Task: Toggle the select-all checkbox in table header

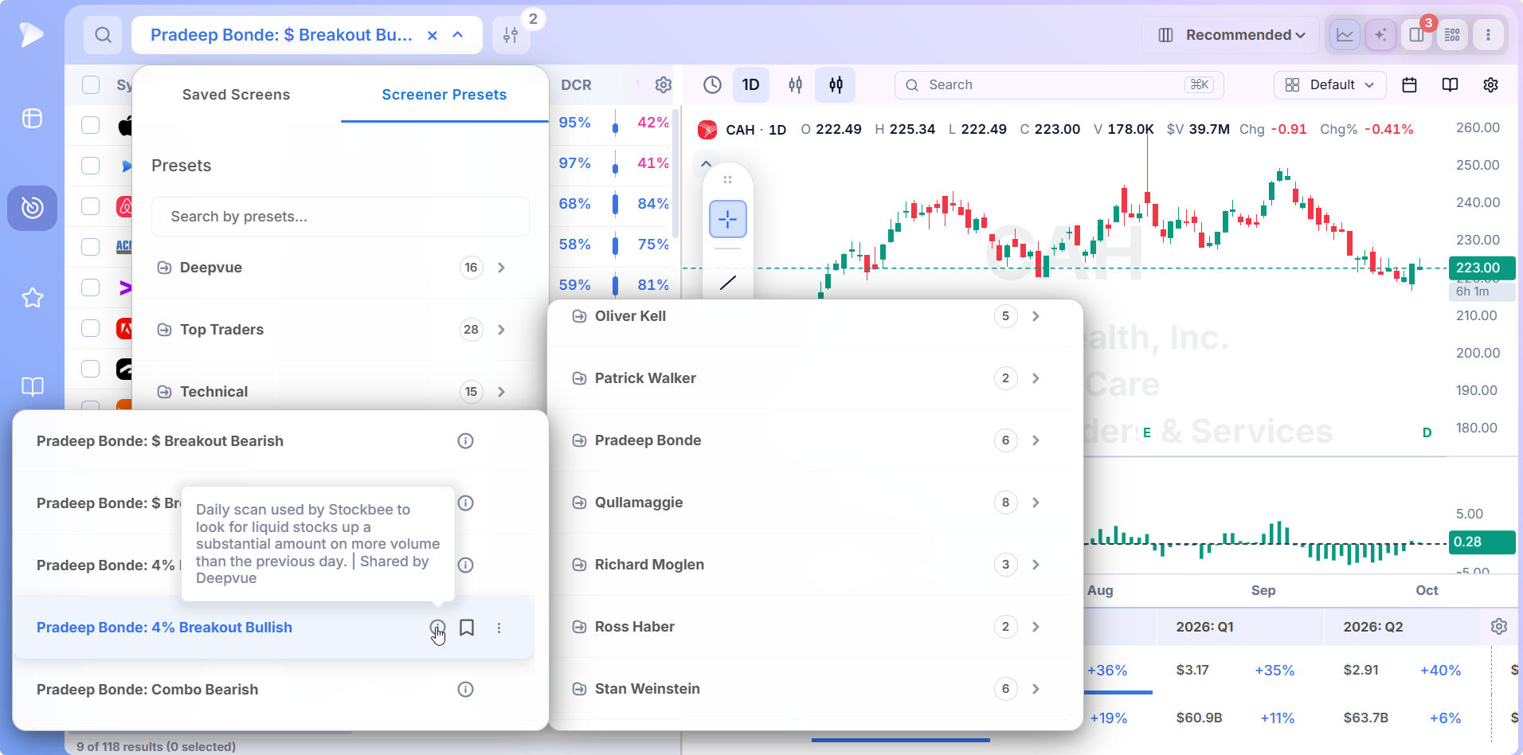Action: [x=91, y=85]
